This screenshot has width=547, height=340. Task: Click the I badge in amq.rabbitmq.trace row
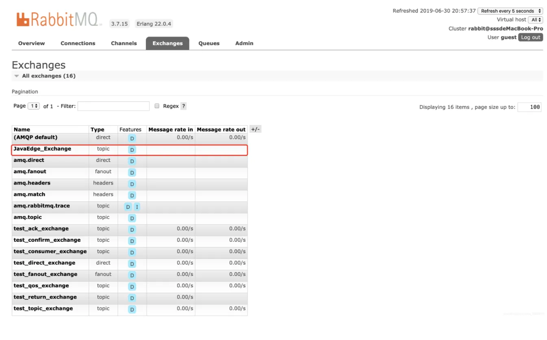137,207
